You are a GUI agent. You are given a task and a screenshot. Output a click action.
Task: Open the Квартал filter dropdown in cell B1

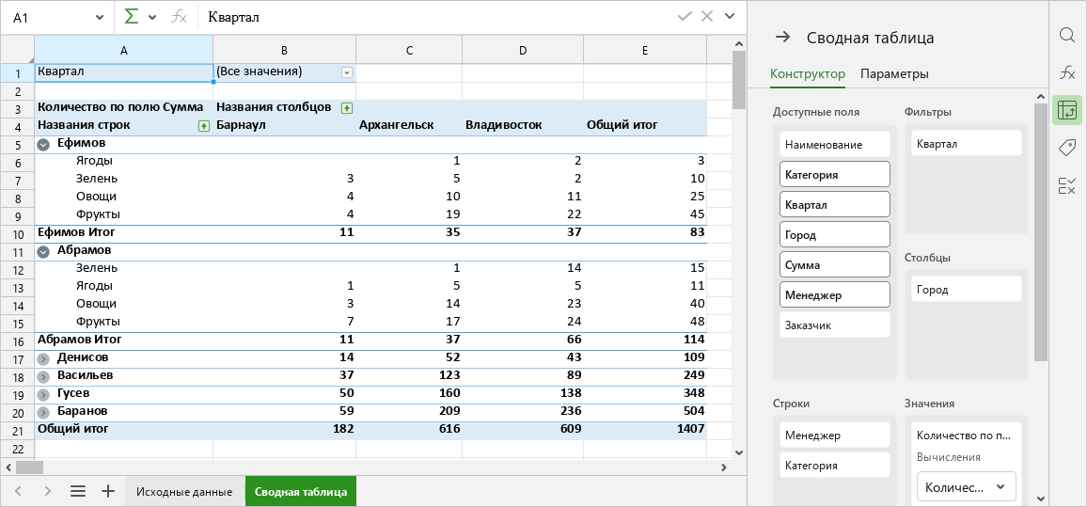click(x=347, y=72)
